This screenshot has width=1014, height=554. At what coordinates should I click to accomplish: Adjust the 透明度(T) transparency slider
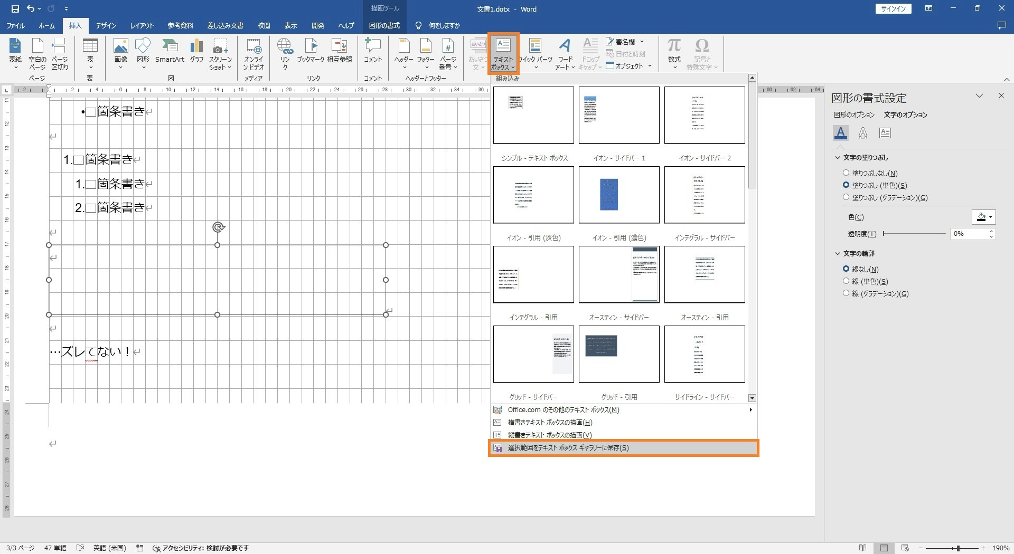coord(914,233)
